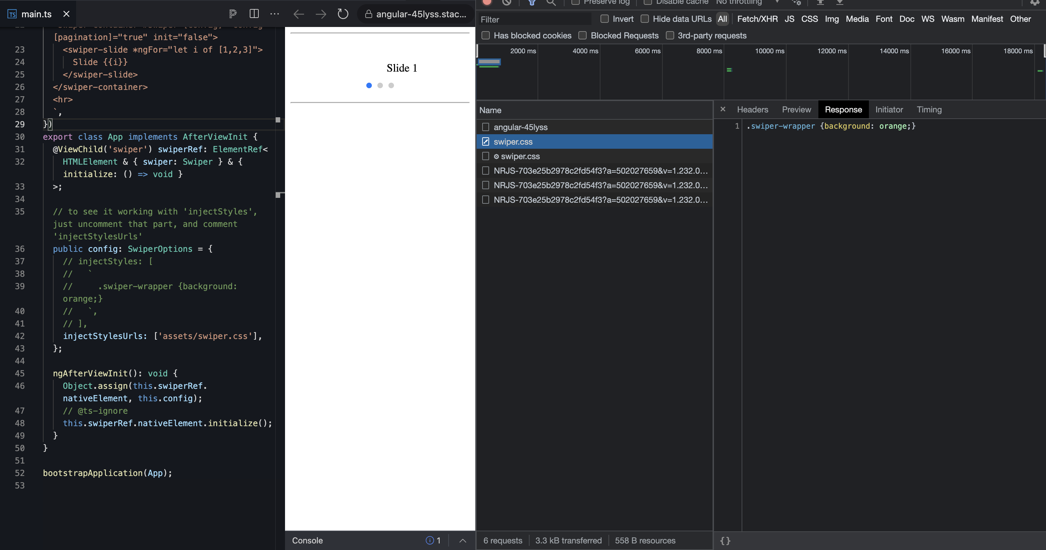Open network search
The width and height of the screenshot is (1046, 550).
click(x=551, y=3)
